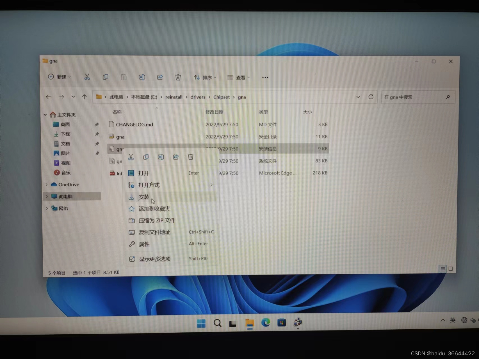Image resolution: width=479 pixels, height=359 pixels.
Task: Click the toolbar Share icon
Action: [160, 77]
